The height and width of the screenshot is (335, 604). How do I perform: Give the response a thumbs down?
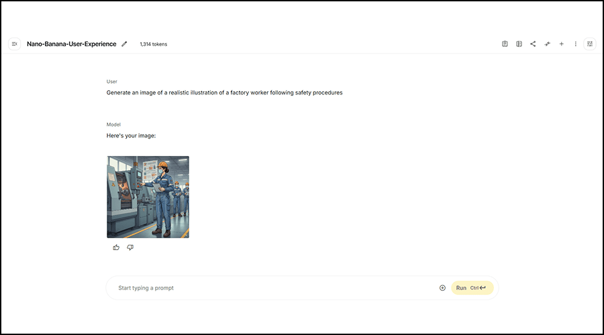130,247
